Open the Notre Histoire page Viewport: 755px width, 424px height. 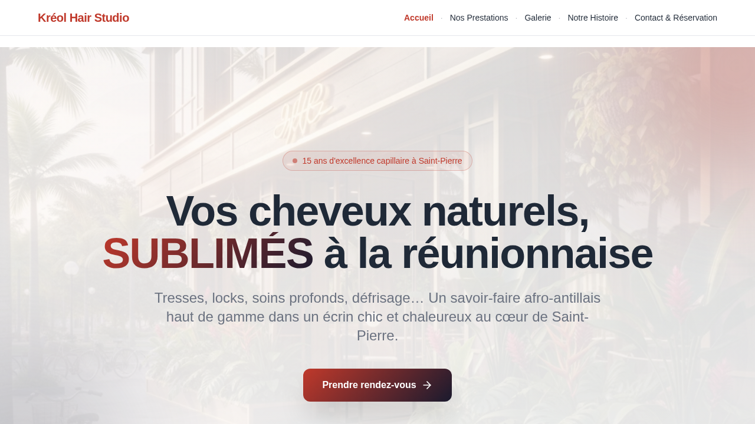[593, 18]
